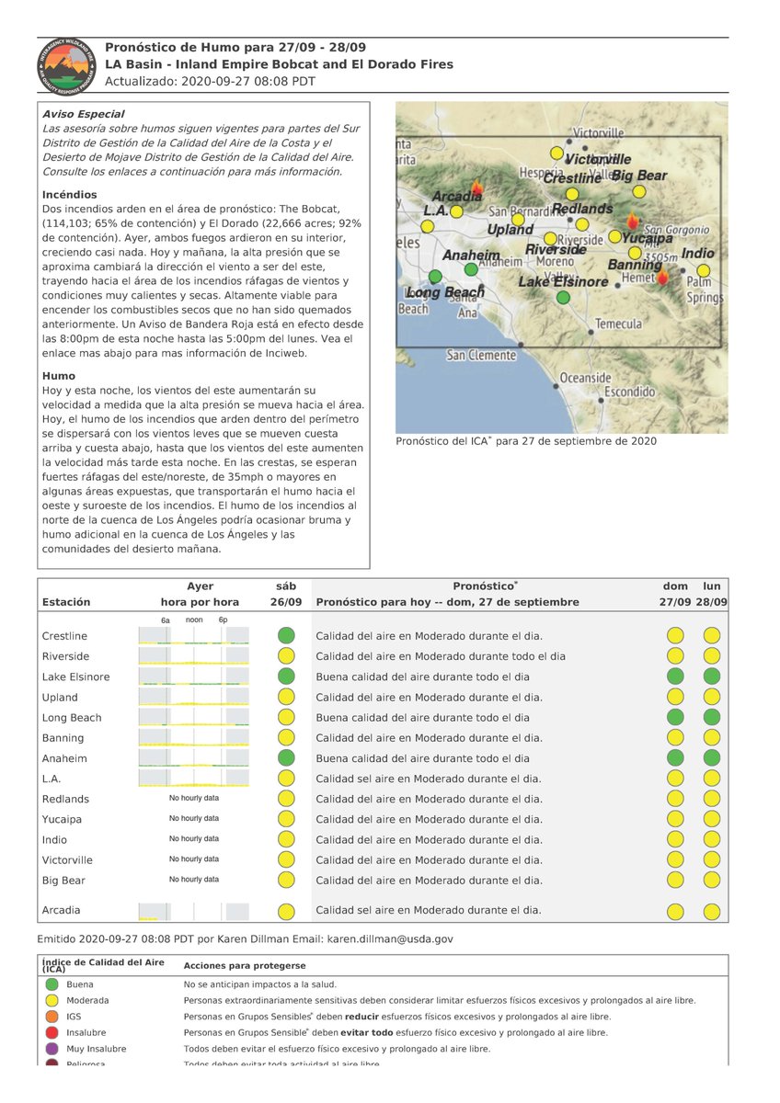780x1103 pixels.
Task: Click the Anaheim green marker on the map
Action: [x=471, y=269]
